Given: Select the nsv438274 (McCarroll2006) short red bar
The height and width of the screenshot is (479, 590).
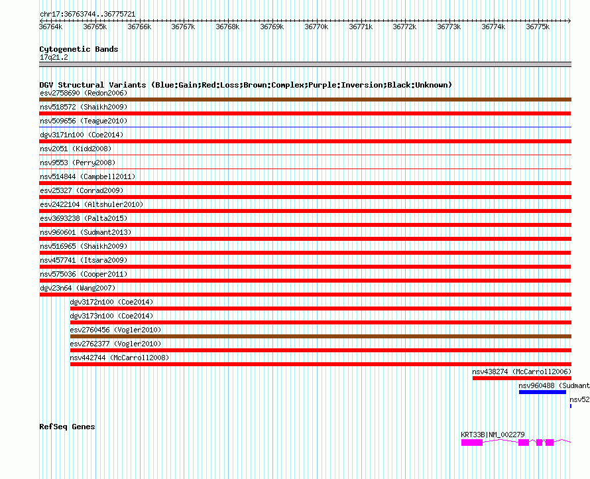Looking at the screenshot, I should click(x=522, y=378).
